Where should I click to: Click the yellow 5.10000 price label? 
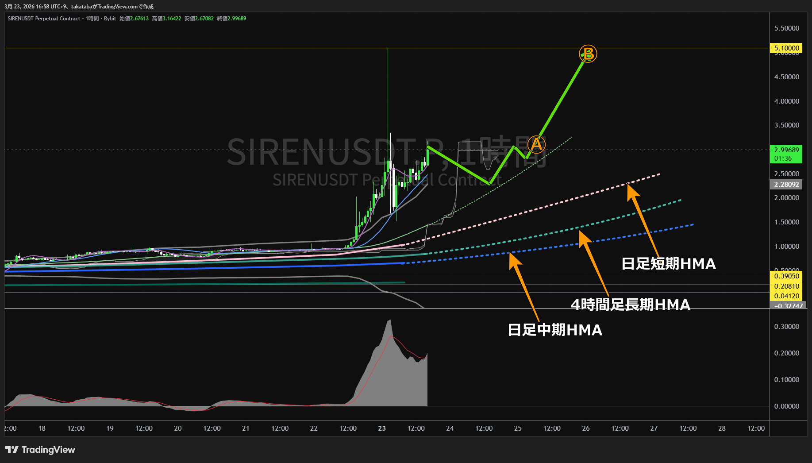786,48
